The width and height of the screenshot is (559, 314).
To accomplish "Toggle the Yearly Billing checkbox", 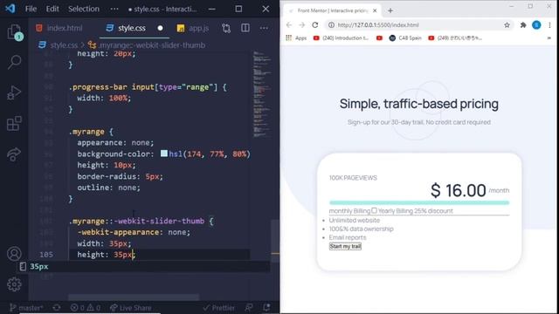I will tap(374, 210).
